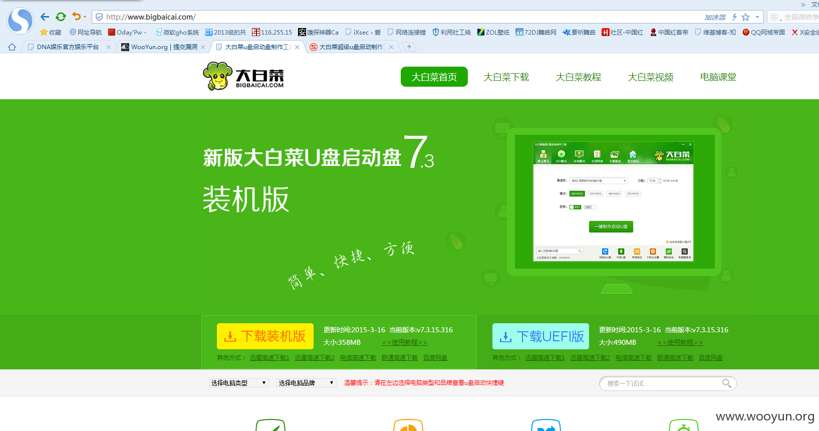Open a new tab with plus button
Viewport: 819px width, 431px height.
click(409, 47)
